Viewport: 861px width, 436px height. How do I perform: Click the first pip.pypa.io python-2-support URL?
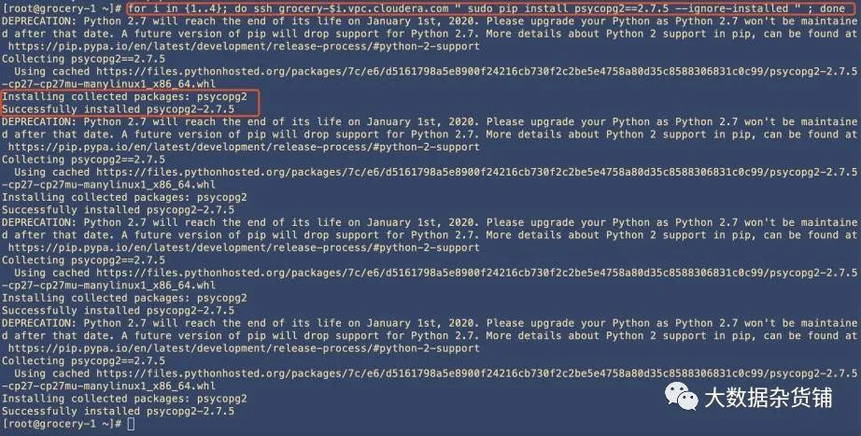(x=244, y=46)
